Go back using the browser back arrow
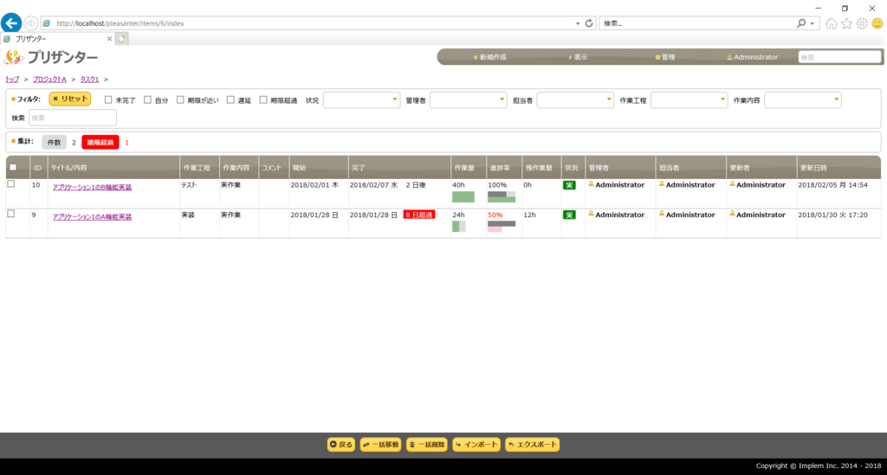The image size is (887, 475). click(x=11, y=23)
